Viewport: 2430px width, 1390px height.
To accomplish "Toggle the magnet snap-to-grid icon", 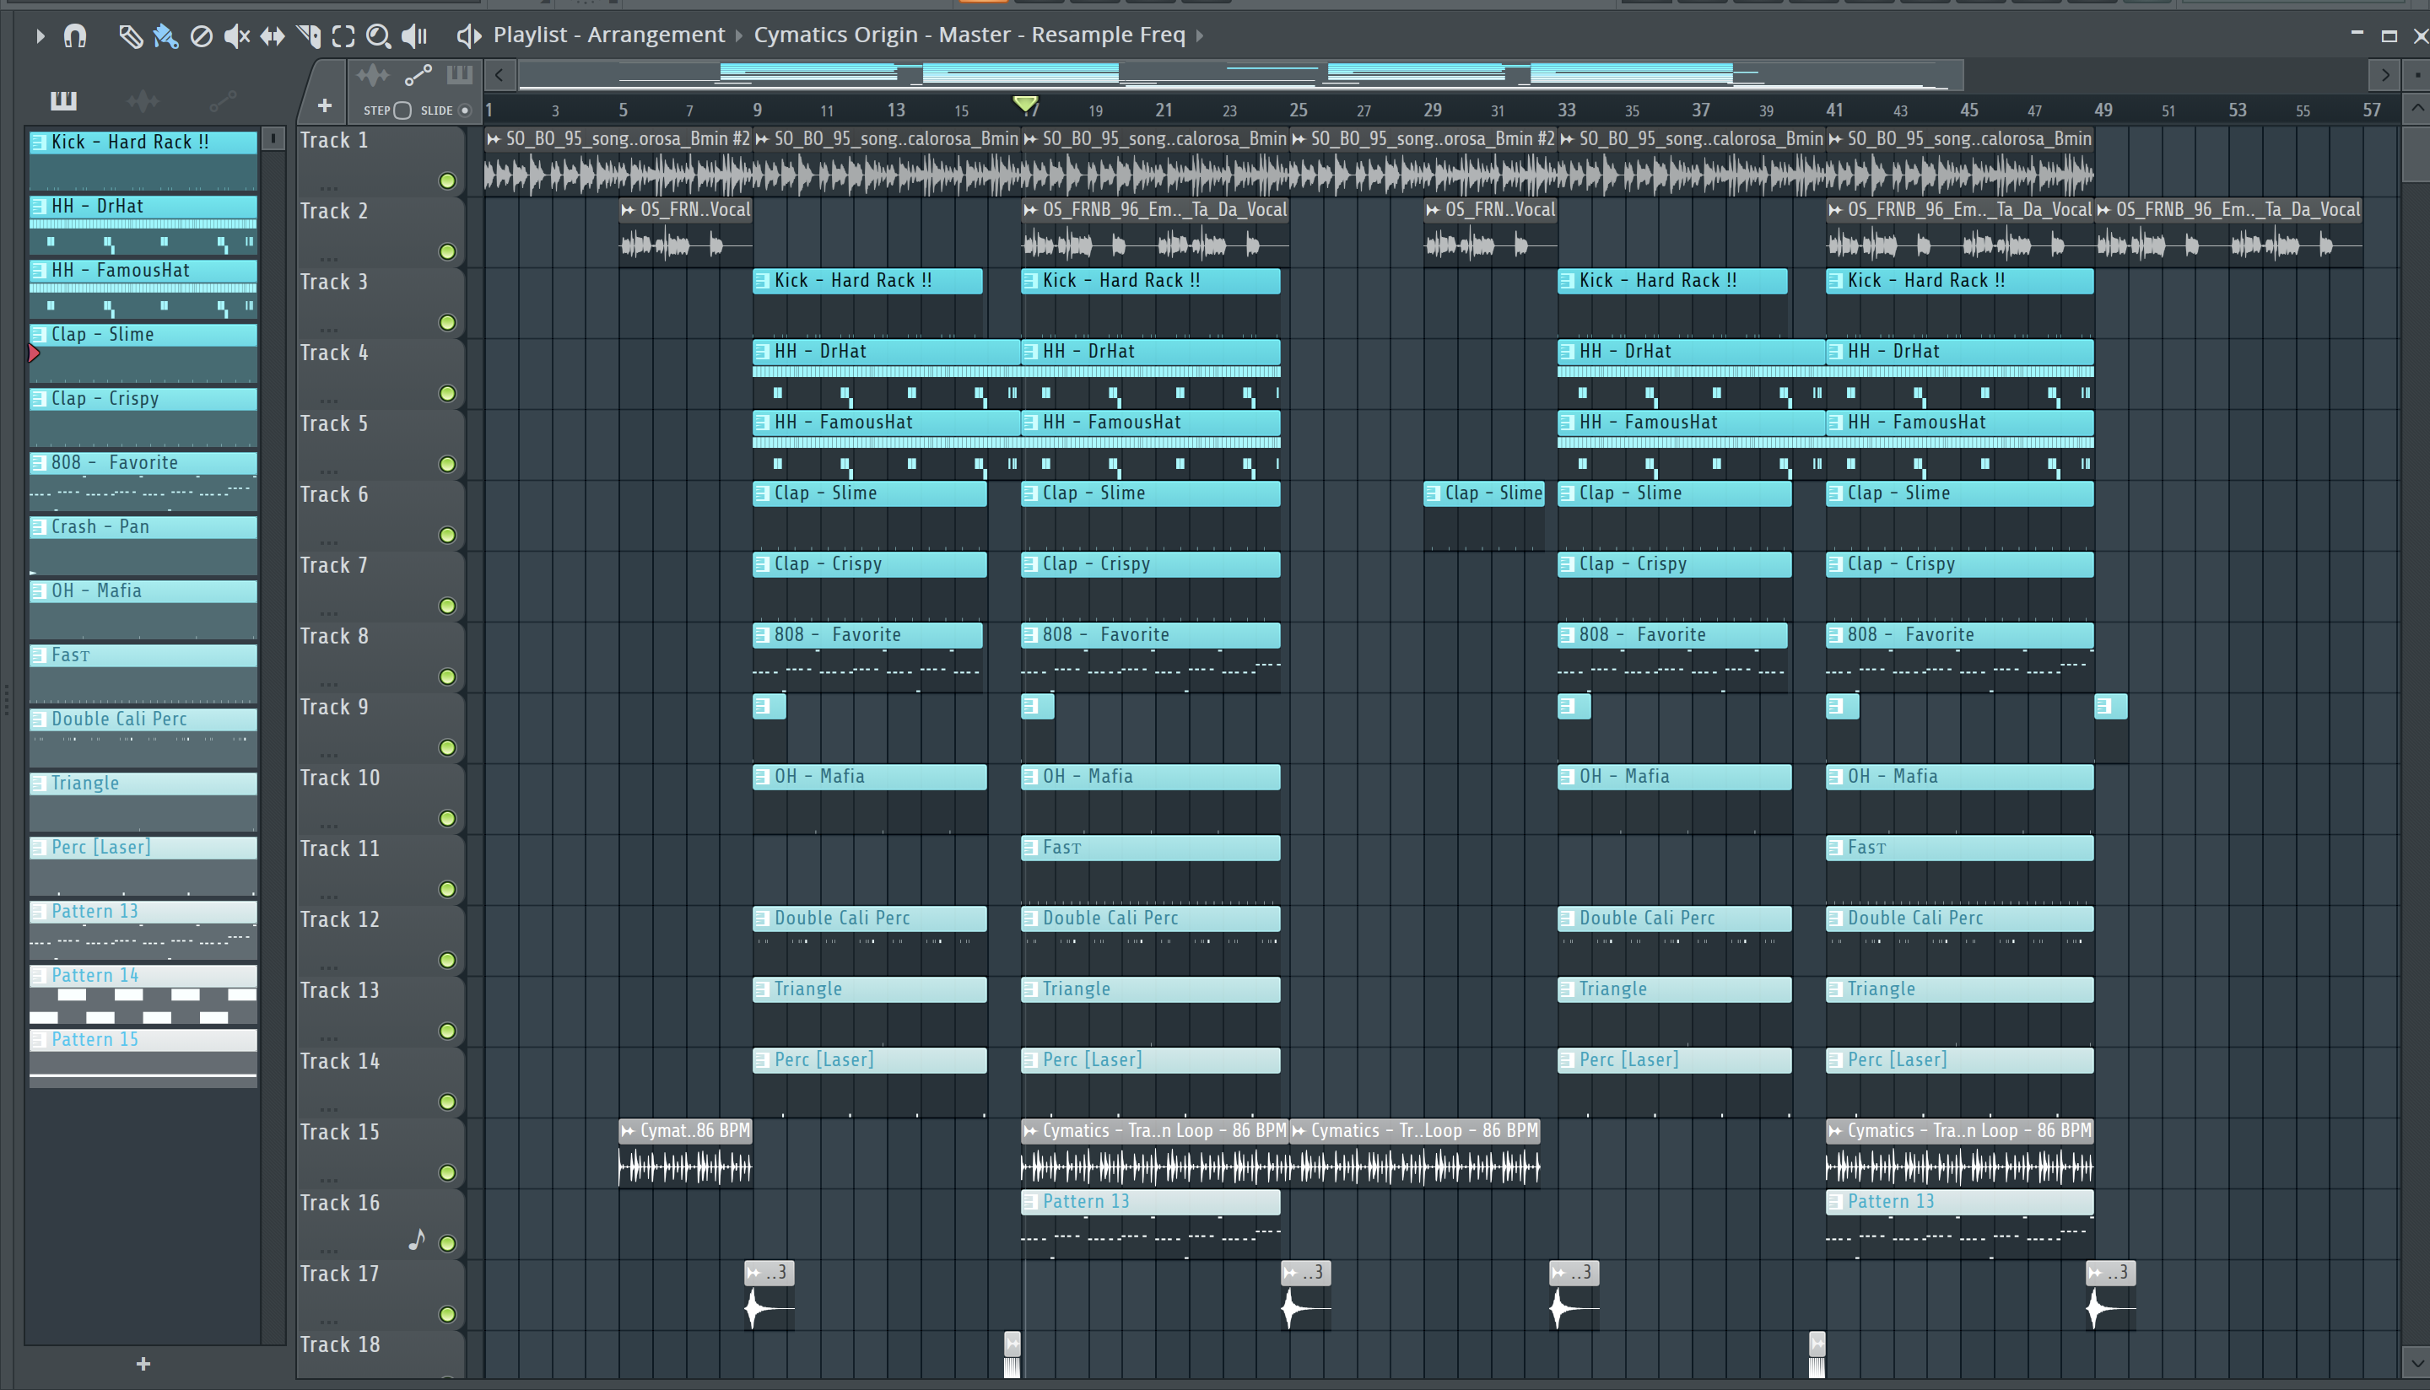I will pyautogui.click(x=74, y=36).
